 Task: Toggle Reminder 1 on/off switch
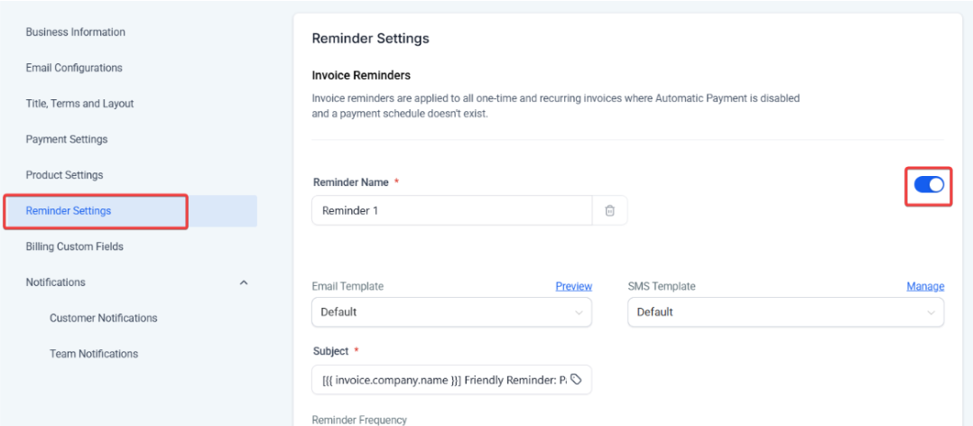click(929, 185)
